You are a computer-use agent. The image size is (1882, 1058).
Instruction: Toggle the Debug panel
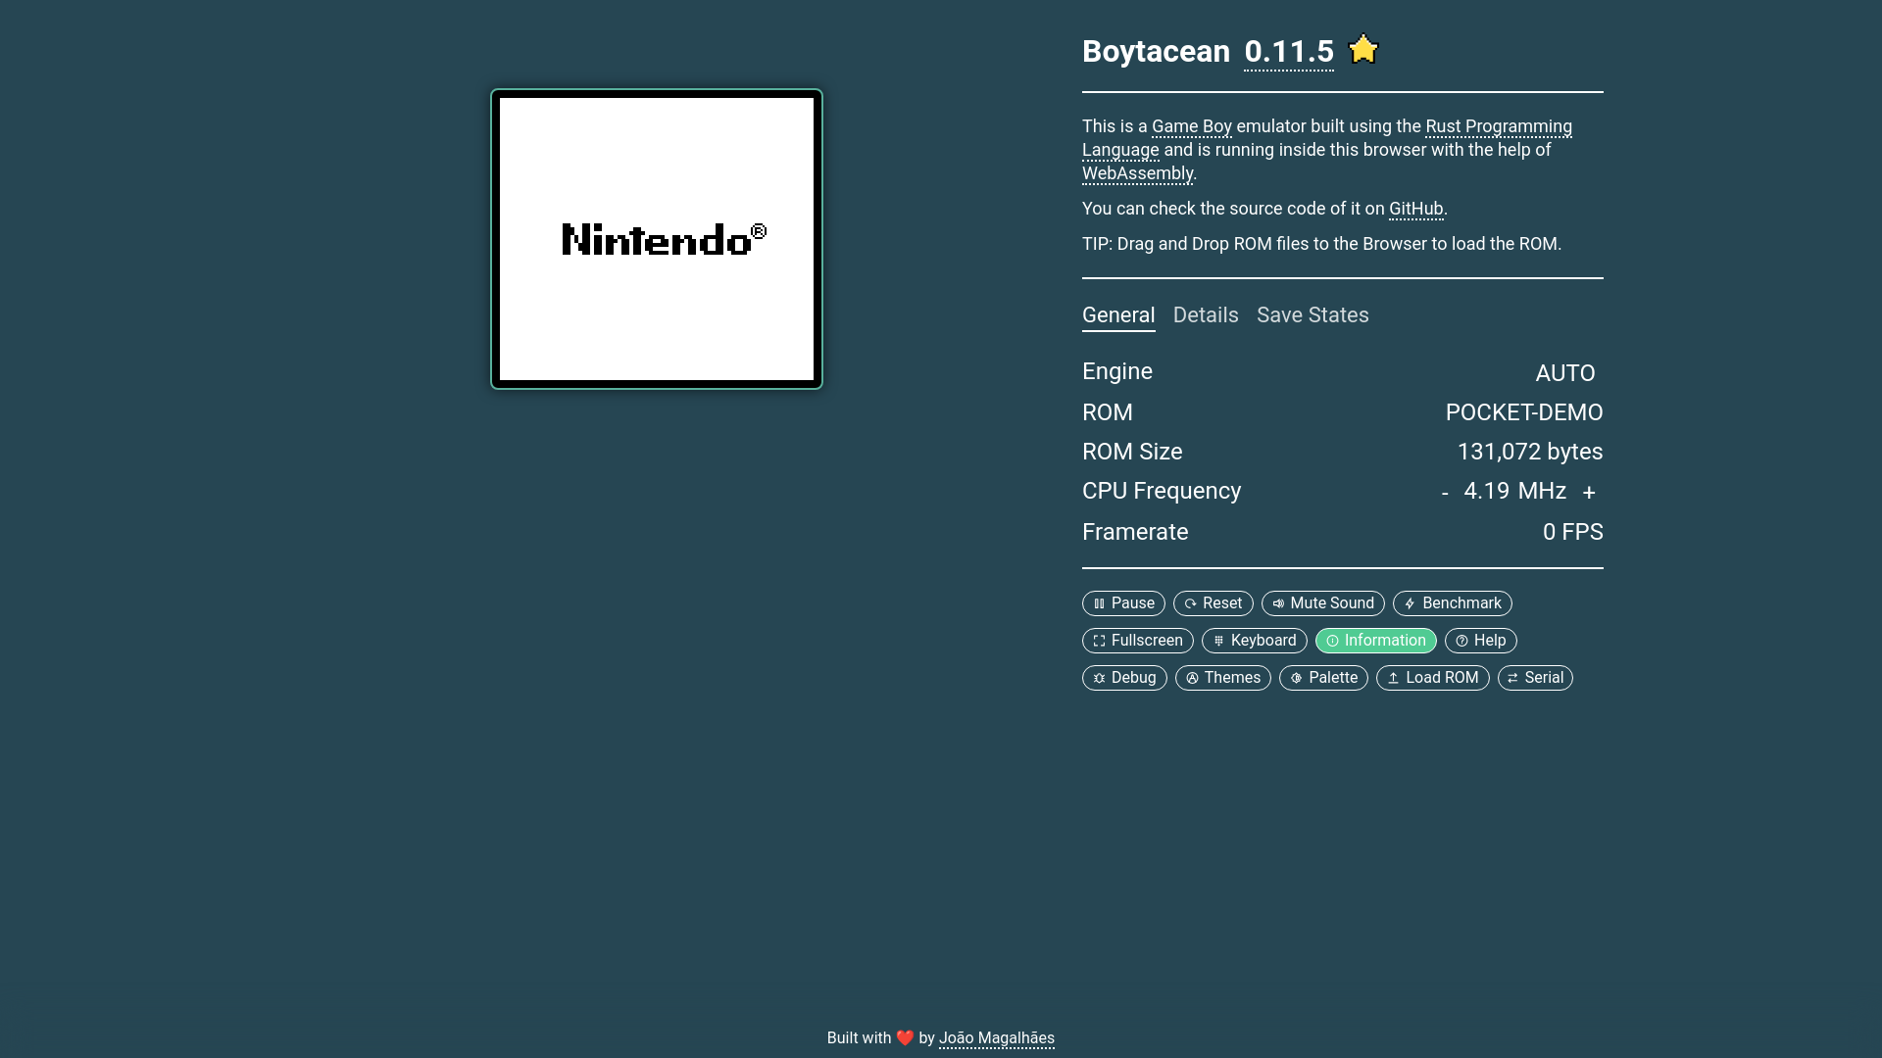[1124, 678]
